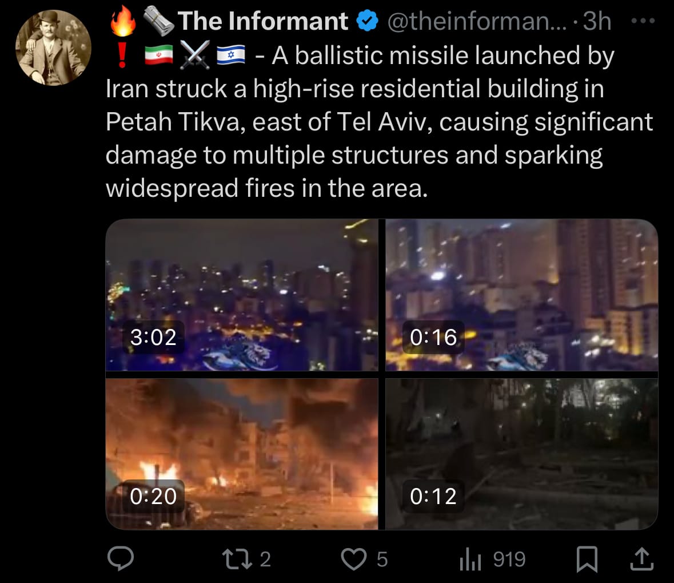Click the blue verified checkmark badge
674x583 pixels.
click(x=368, y=21)
